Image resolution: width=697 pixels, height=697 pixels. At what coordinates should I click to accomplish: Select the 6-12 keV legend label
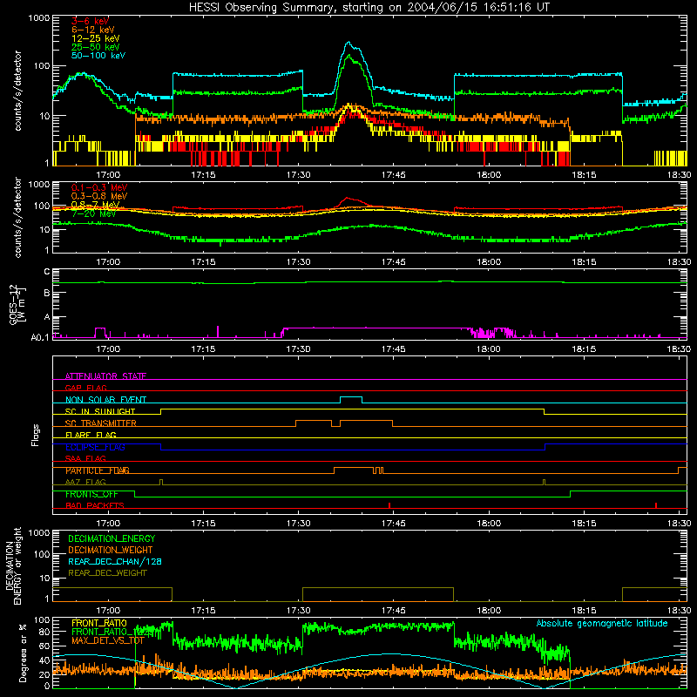[93, 30]
